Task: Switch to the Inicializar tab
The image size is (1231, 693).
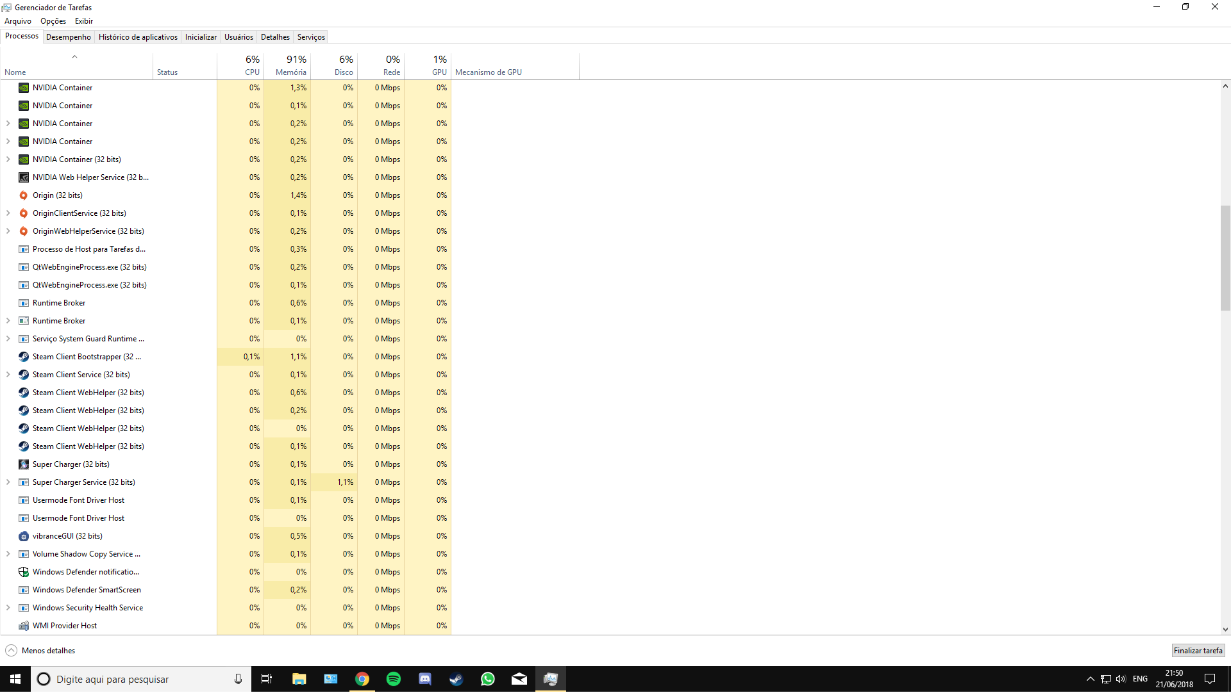Action: coord(201,37)
